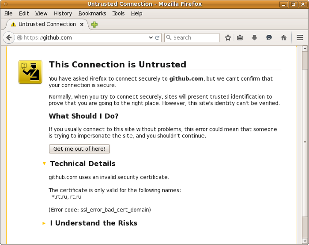Select the Untrusted Connection tab
Viewport: 309px width, 245px height.
click(x=47, y=24)
